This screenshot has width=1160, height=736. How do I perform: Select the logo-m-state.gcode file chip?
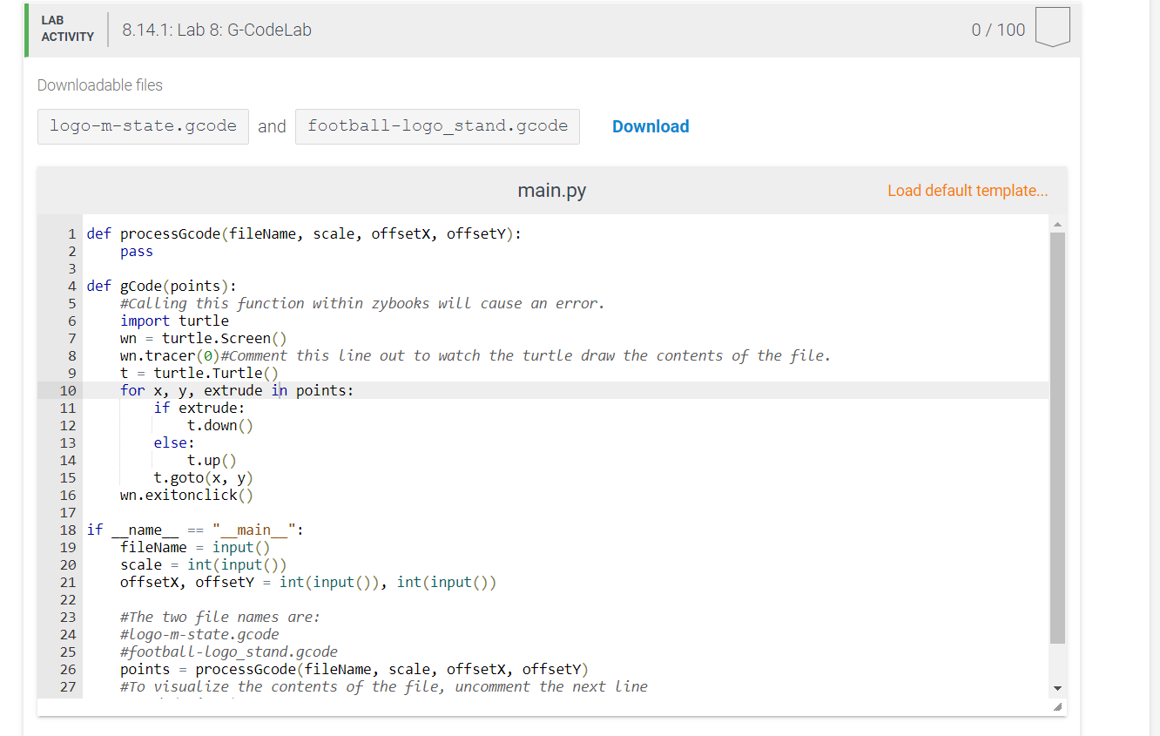click(142, 125)
